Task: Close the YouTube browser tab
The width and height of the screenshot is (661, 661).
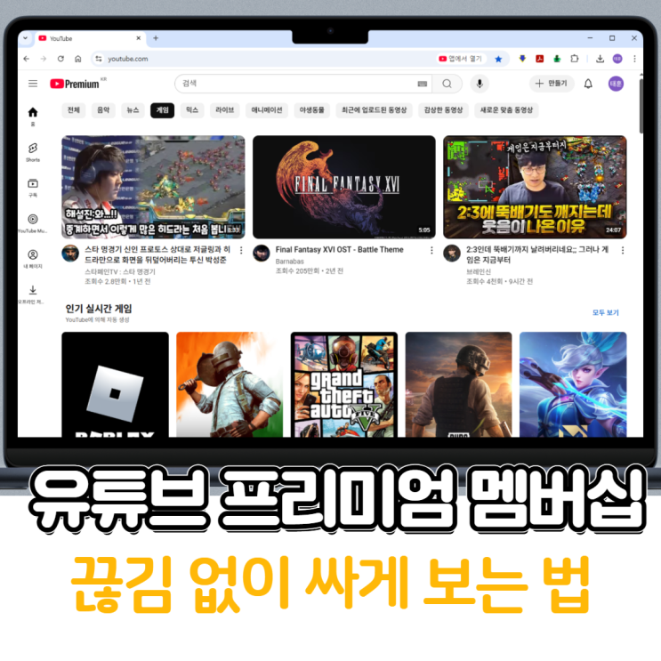Action: tap(138, 38)
